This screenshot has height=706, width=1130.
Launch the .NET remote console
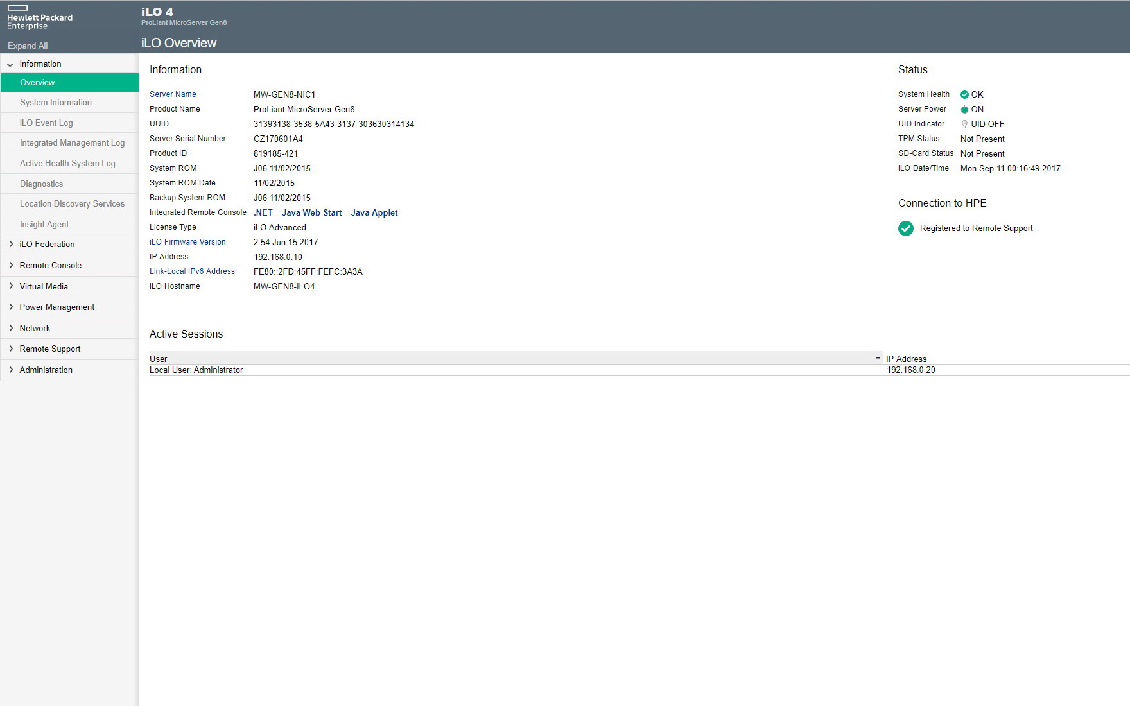[x=263, y=213]
